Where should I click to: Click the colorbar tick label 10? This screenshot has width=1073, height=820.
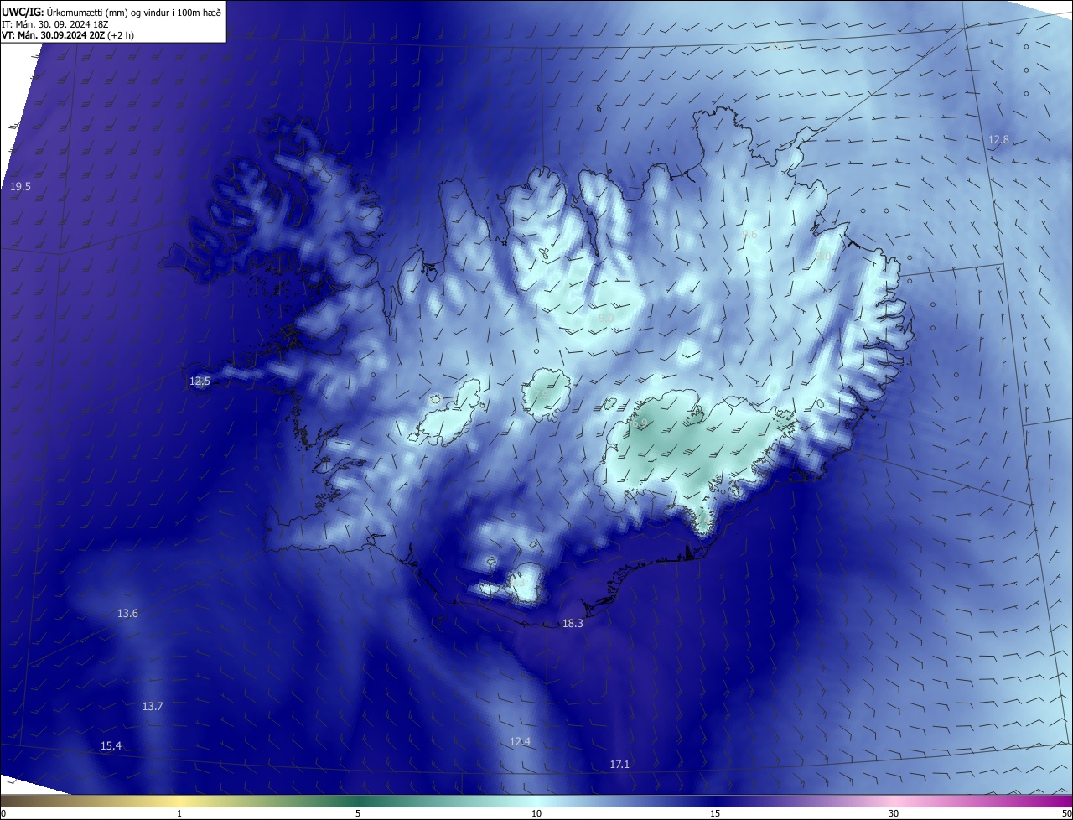pos(536,813)
